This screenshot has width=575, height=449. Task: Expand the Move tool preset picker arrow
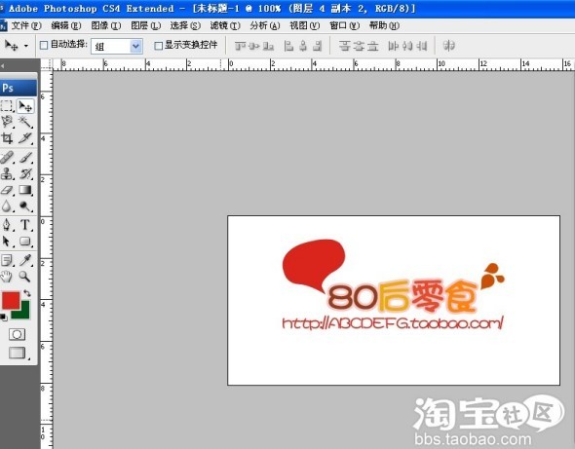pyautogui.click(x=26, y=46)
